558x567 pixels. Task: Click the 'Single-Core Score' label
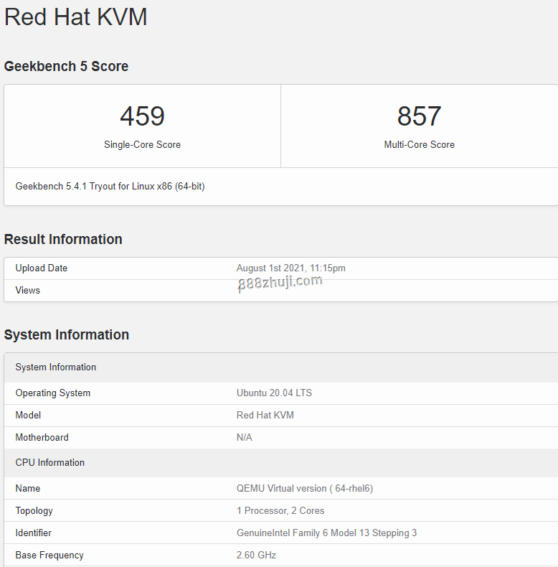143,145
